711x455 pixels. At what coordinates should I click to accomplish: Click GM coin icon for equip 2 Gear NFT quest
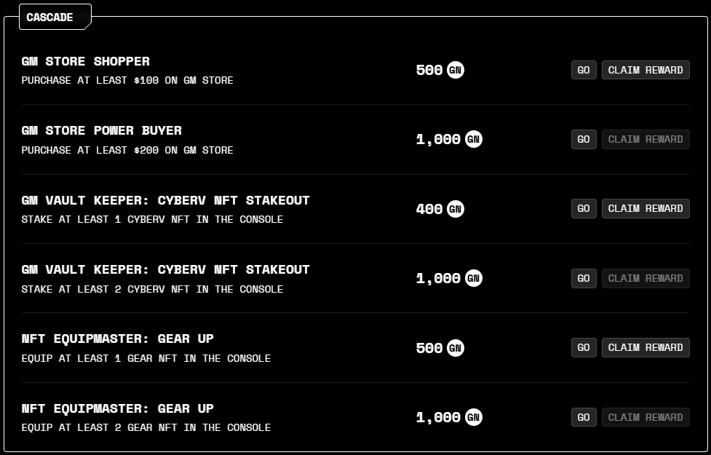(474, 417)
